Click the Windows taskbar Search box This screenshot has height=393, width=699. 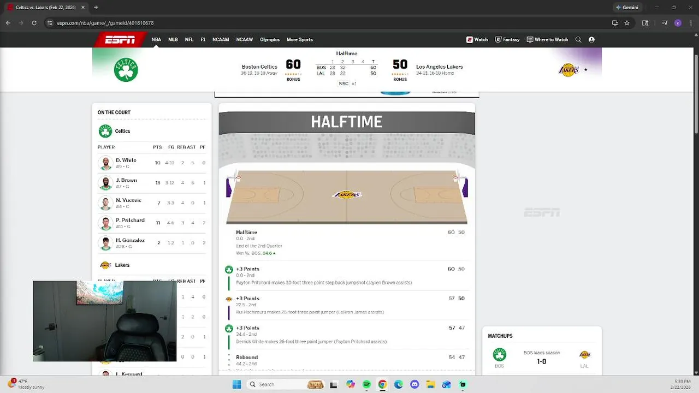tap(287, 384)
